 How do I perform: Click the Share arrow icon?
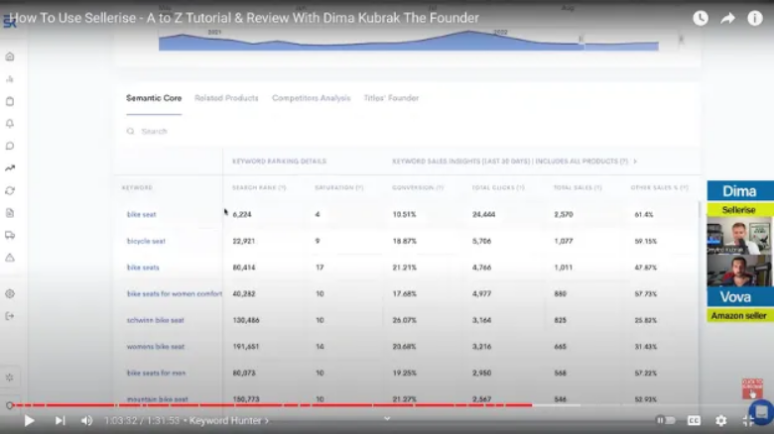point(727,18)
